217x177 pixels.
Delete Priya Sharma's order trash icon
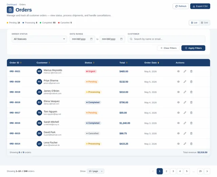(x=191, y=82)
